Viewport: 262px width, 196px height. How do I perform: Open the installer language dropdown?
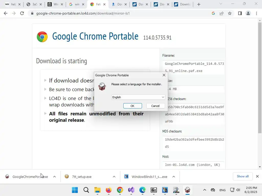coord(138,97)
